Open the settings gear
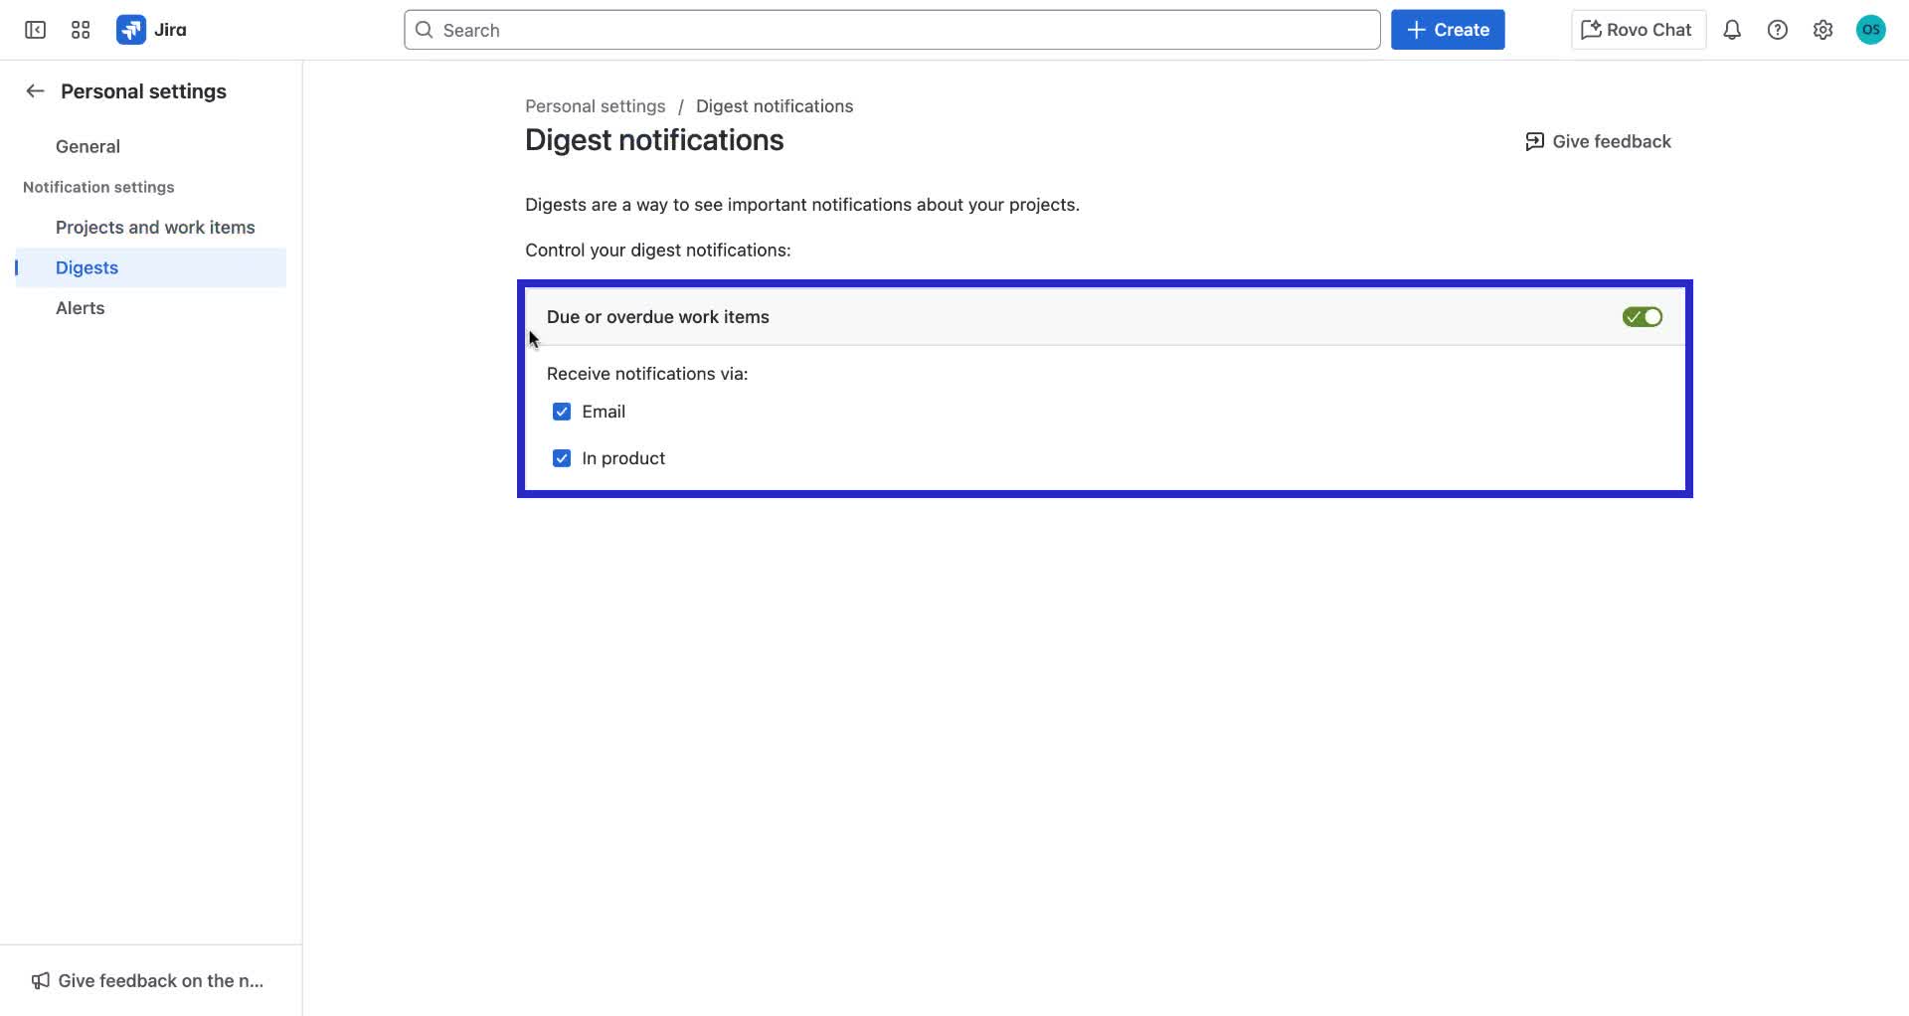Screen dimensions: 1909x1016 click(1822, 30)
